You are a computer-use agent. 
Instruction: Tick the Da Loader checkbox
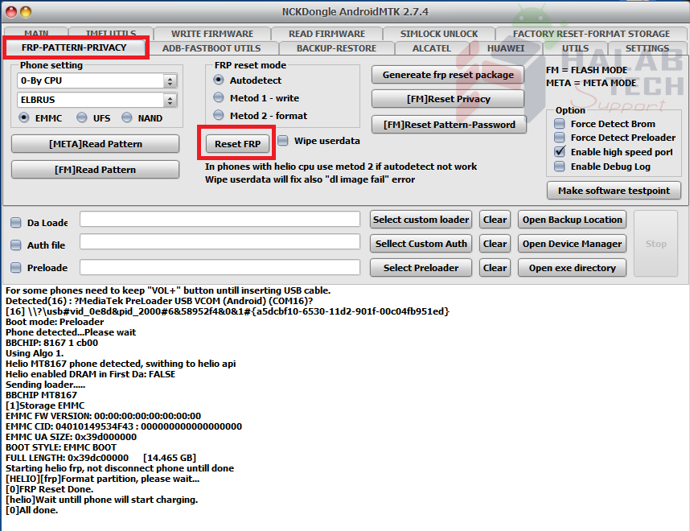click(16, 223)
